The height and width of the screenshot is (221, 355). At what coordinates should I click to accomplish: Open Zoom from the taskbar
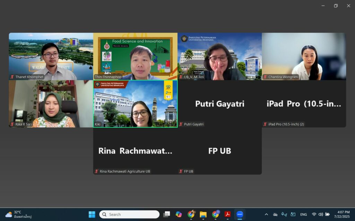(239, 214)
